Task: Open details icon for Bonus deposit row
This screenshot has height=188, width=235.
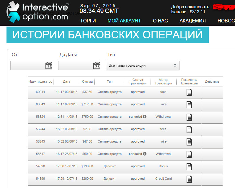Action: point(189,167)
